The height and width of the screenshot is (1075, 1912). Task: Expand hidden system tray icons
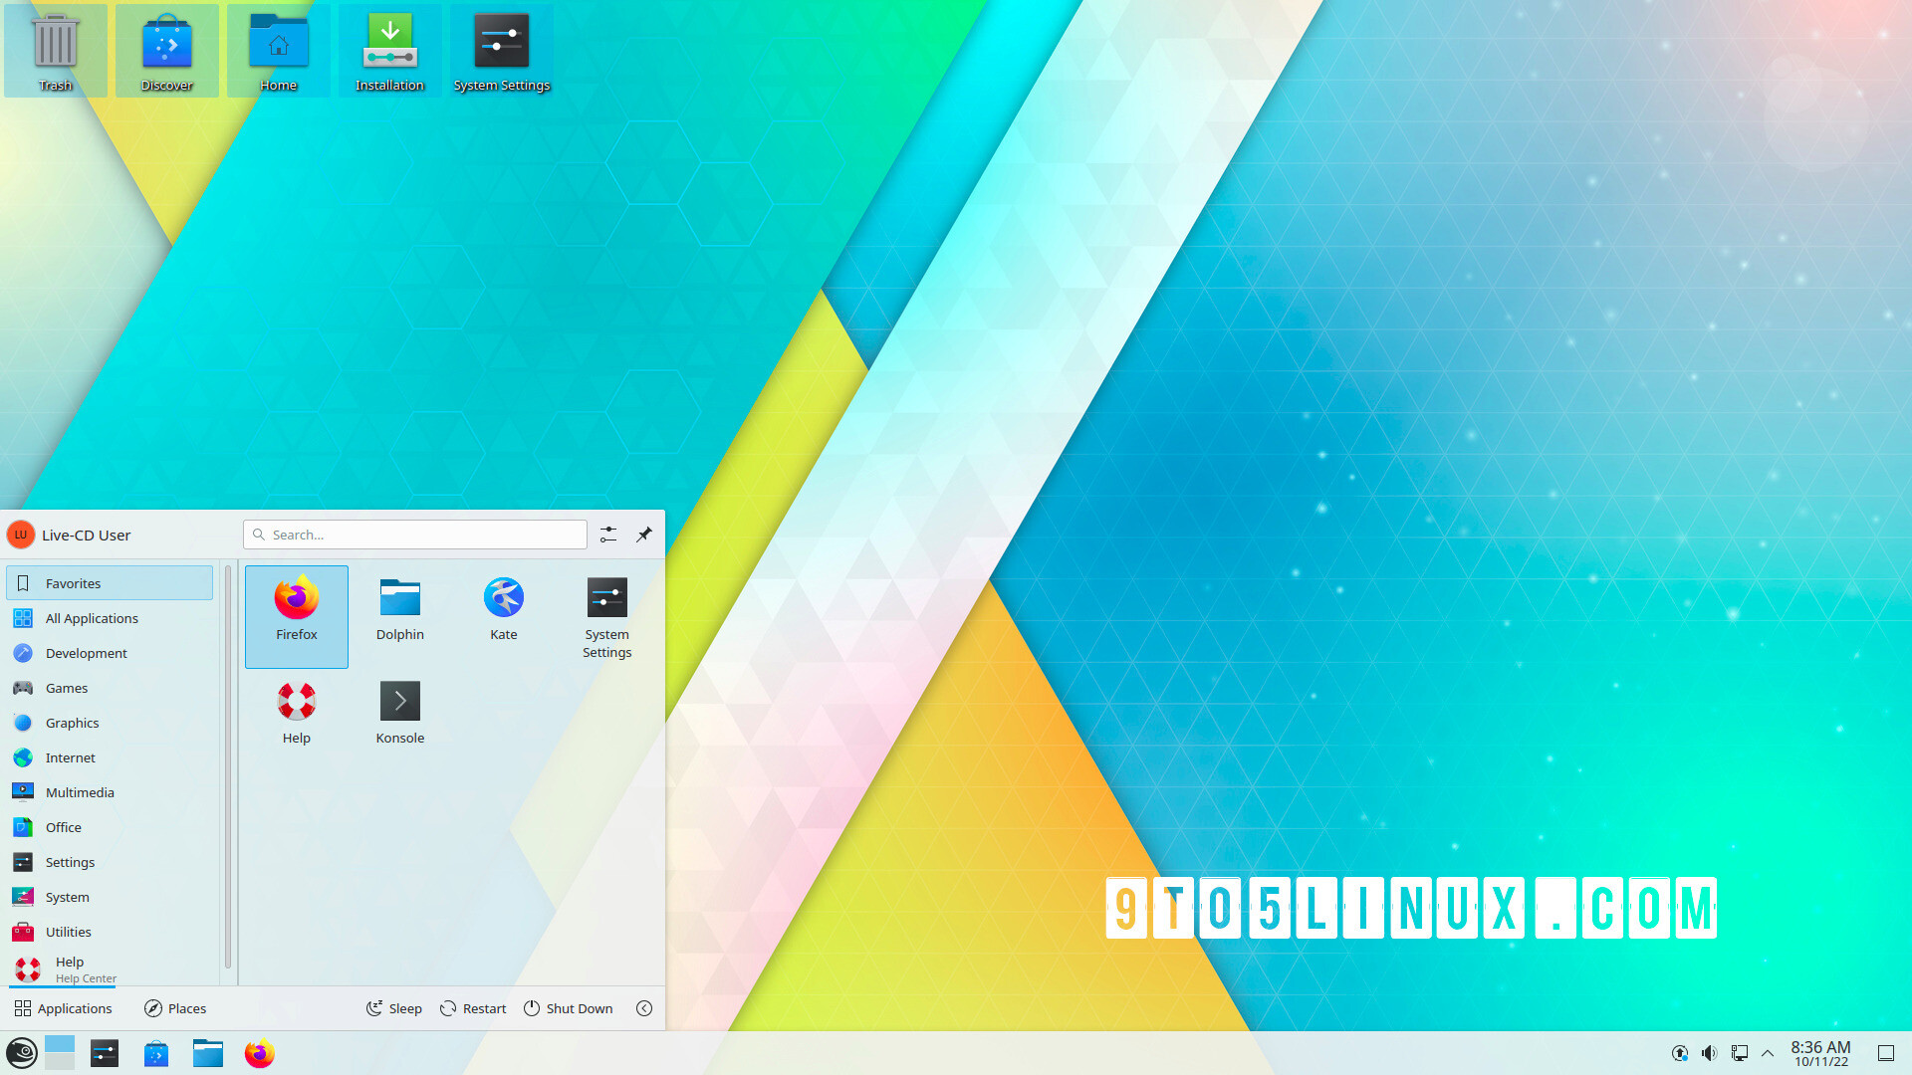(1768, 1053)
